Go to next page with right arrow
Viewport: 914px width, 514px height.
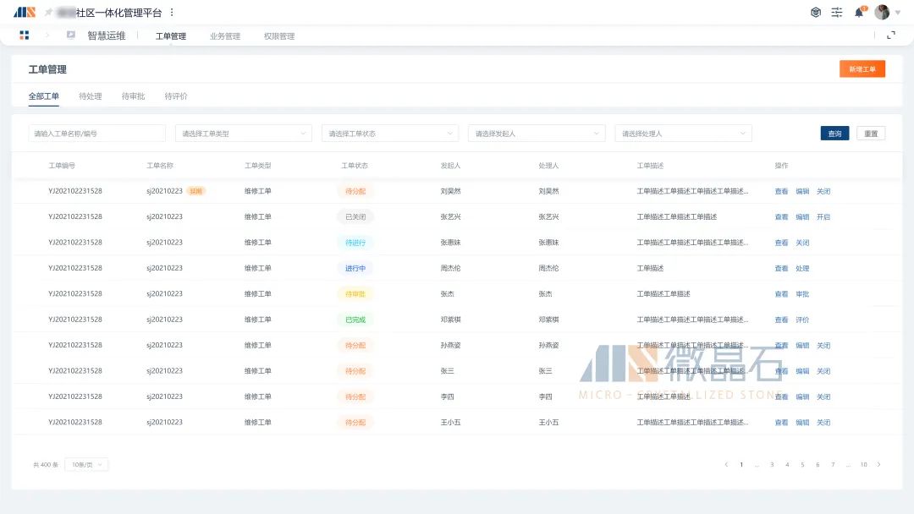pos(878,465)
